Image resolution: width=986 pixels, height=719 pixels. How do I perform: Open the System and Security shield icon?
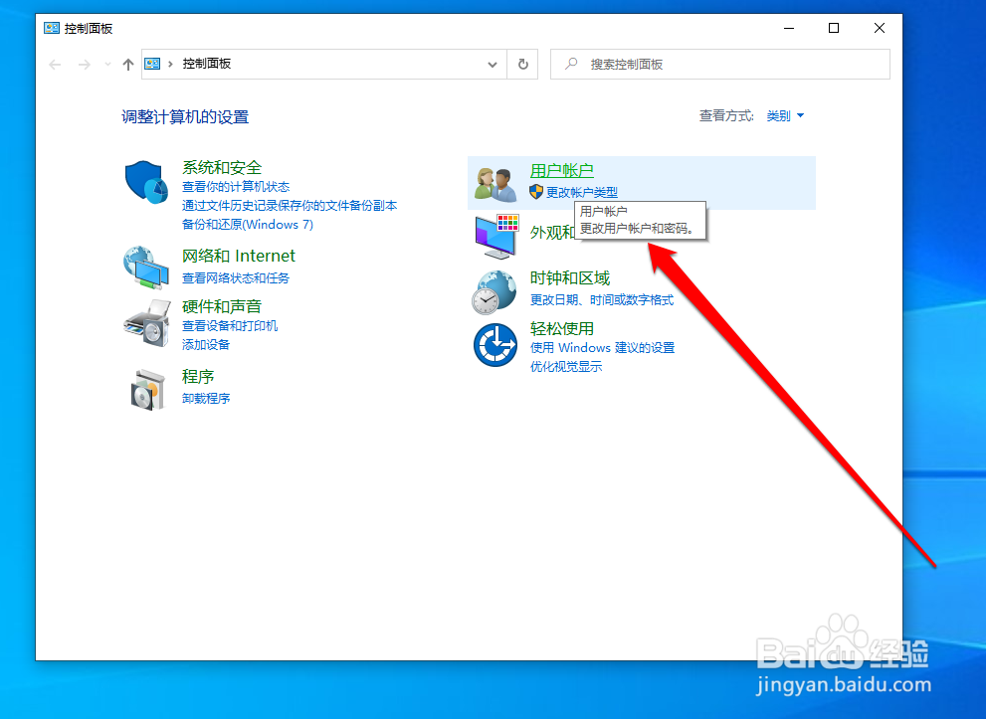click(x=146, y=182)
